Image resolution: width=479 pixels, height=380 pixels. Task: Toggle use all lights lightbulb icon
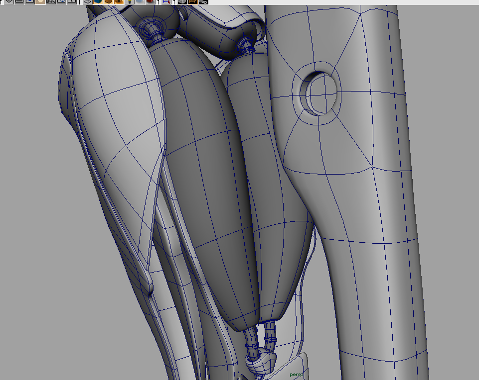pos(130,1)
